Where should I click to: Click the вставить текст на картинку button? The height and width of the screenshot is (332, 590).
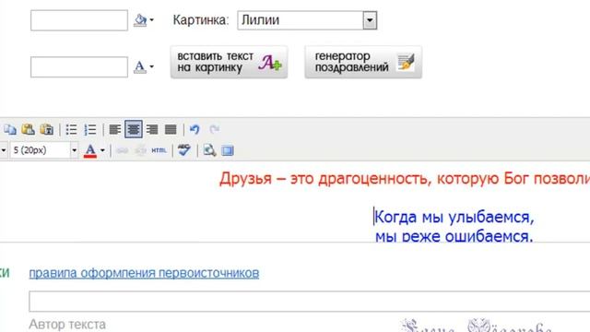[229, 63]
